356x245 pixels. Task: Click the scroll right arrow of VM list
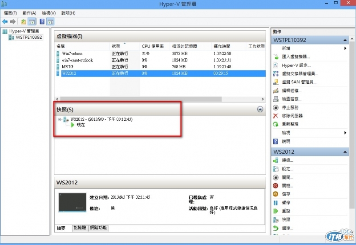coord(263,99)
